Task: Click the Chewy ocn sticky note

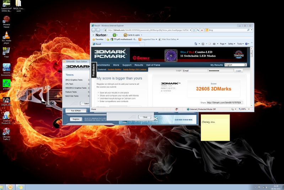Action: click(215, 128)
